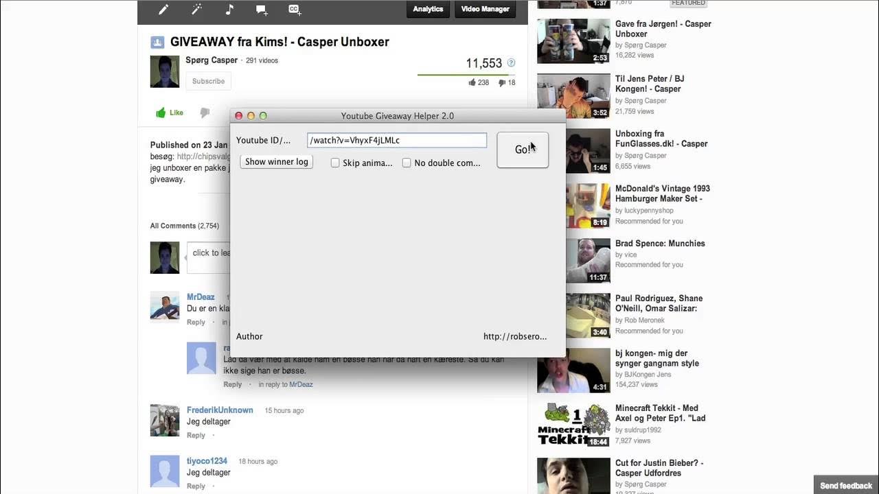Check the No double comments option
The width and height of the screenshot is (879, 494).
click(407, 163)
